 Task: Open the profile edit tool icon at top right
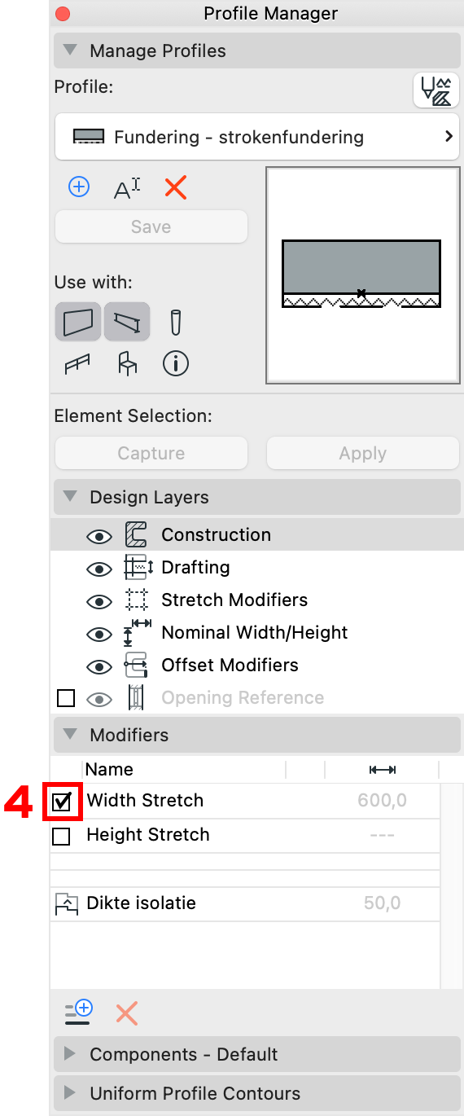[436, 90]
